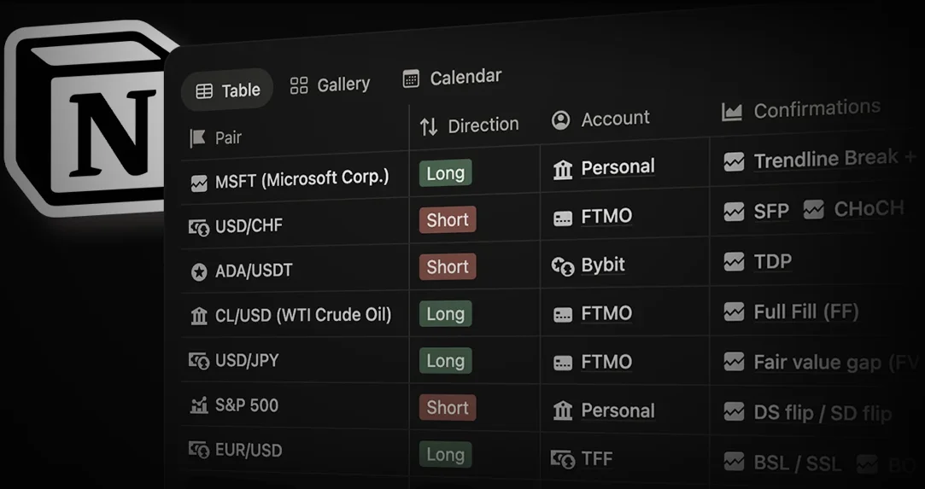Viewport: 925px width, 489px height.
Task: Open the FTMO account link in USD/JPY row
Action: (x=606, y=362)
